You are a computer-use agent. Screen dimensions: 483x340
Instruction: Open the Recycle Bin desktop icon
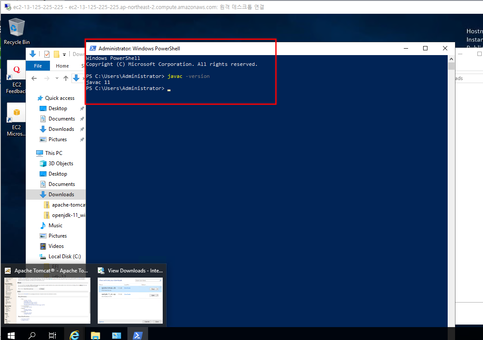(16, 31)
